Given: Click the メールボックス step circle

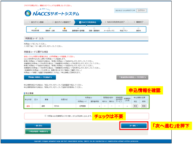Looking at the screenshot, I should point(109,28).
